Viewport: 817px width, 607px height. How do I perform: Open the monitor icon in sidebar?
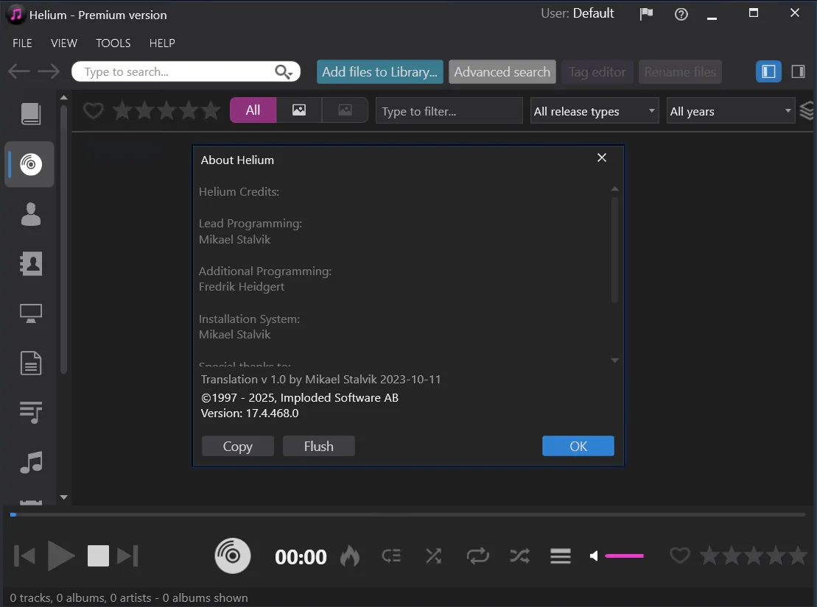coord(31,313)
